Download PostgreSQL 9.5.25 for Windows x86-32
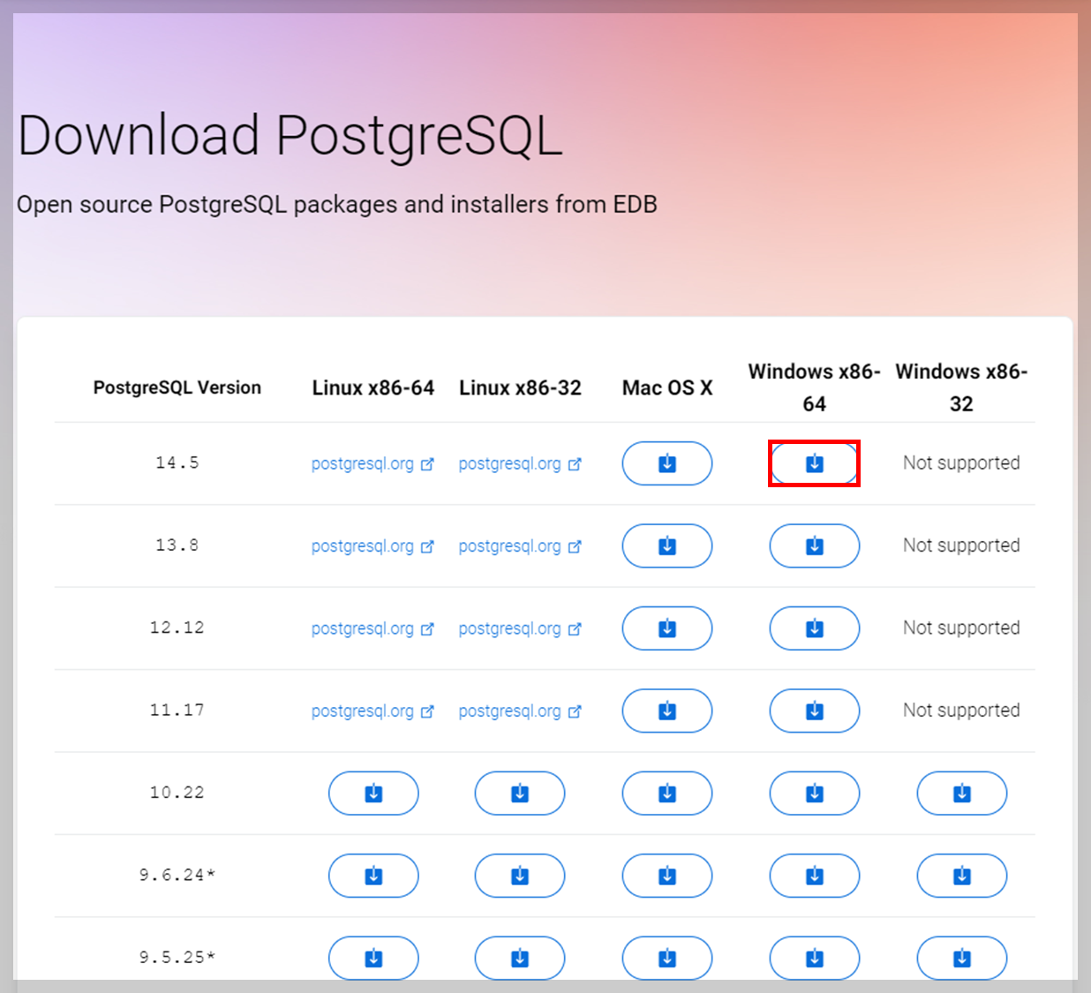 point(961,958)
